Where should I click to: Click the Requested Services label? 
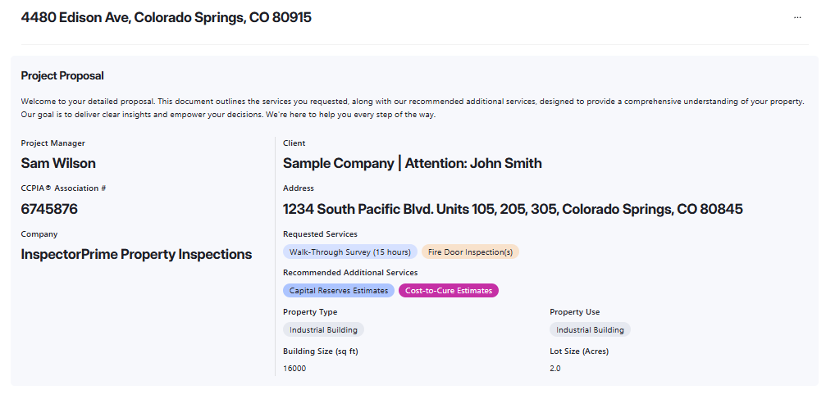(x=320, y=234)
